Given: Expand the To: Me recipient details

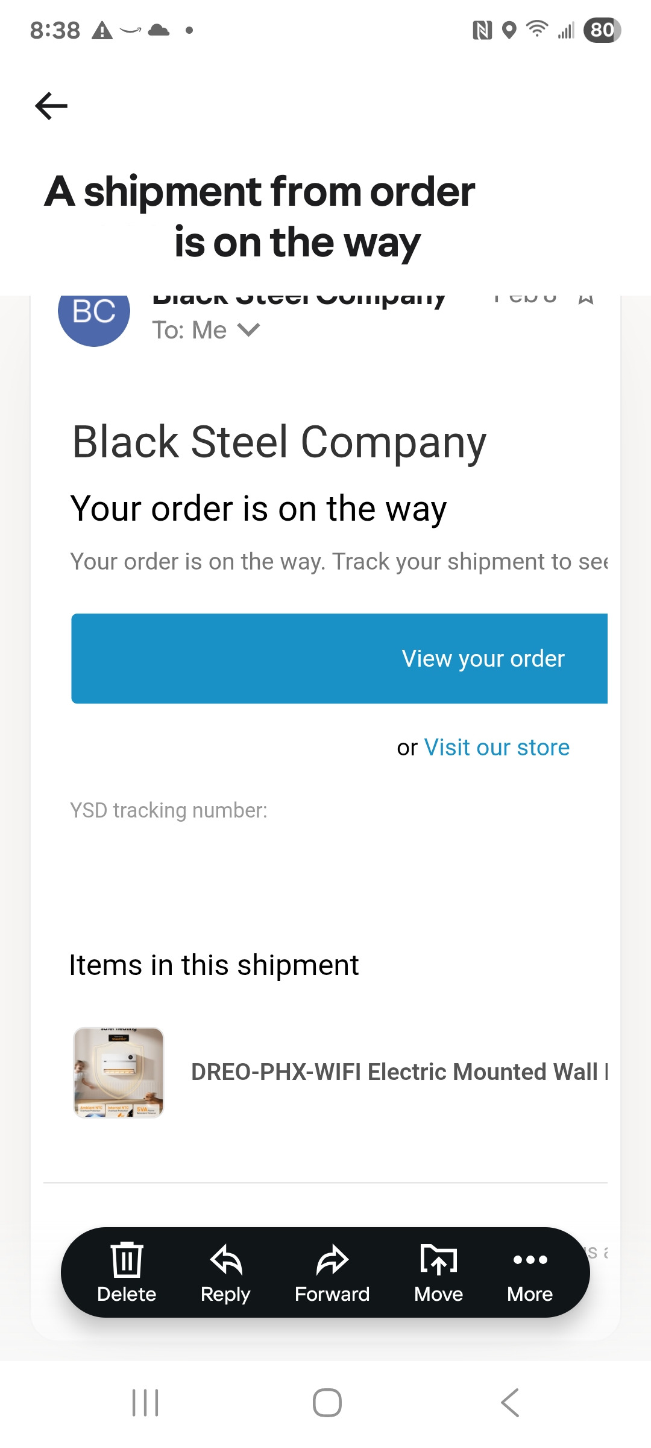Looking at the screenshot, I should point(248,329).
